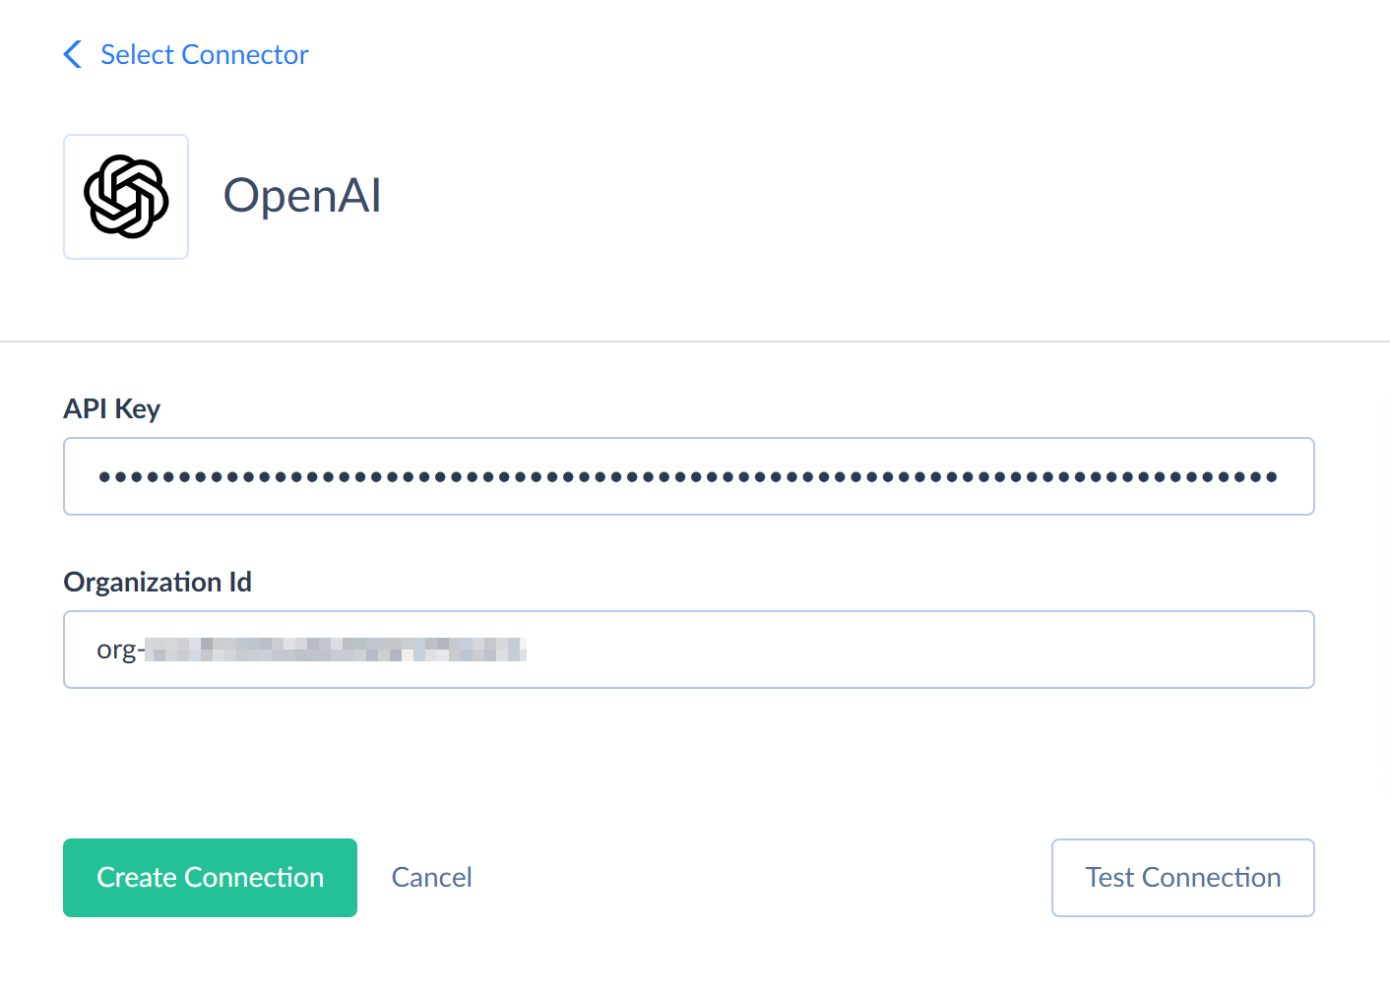Select the OpenAI connector logo image
Screen dimensions: 1390x992
(x=125, y=196)
